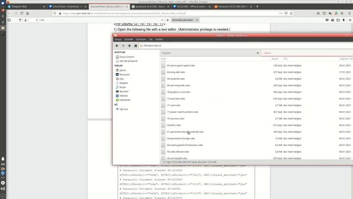Print the PDF document

click(333, 20)
